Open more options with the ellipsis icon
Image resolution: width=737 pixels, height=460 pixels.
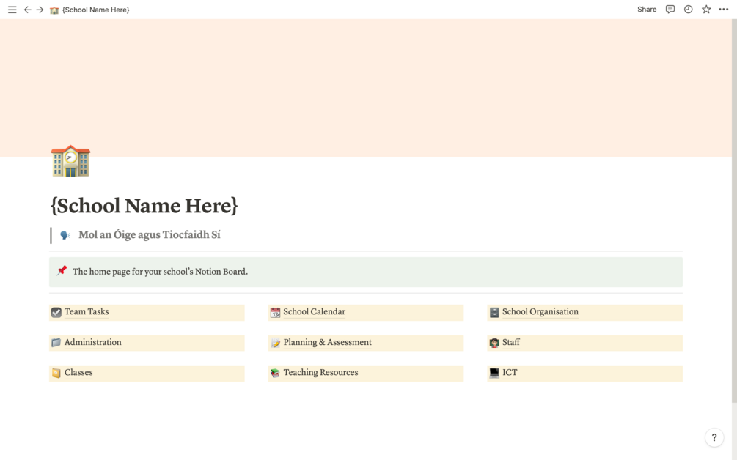(723, 9)
